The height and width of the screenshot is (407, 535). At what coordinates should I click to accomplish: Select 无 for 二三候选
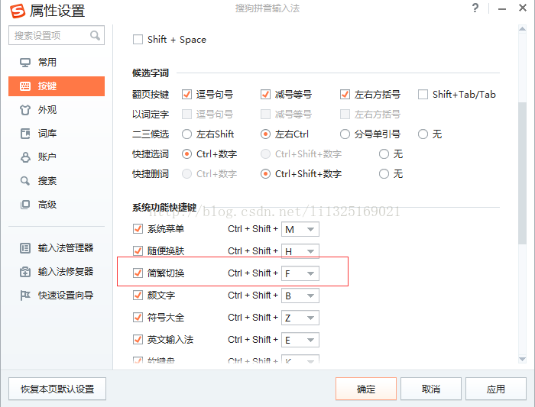point(423,134)
